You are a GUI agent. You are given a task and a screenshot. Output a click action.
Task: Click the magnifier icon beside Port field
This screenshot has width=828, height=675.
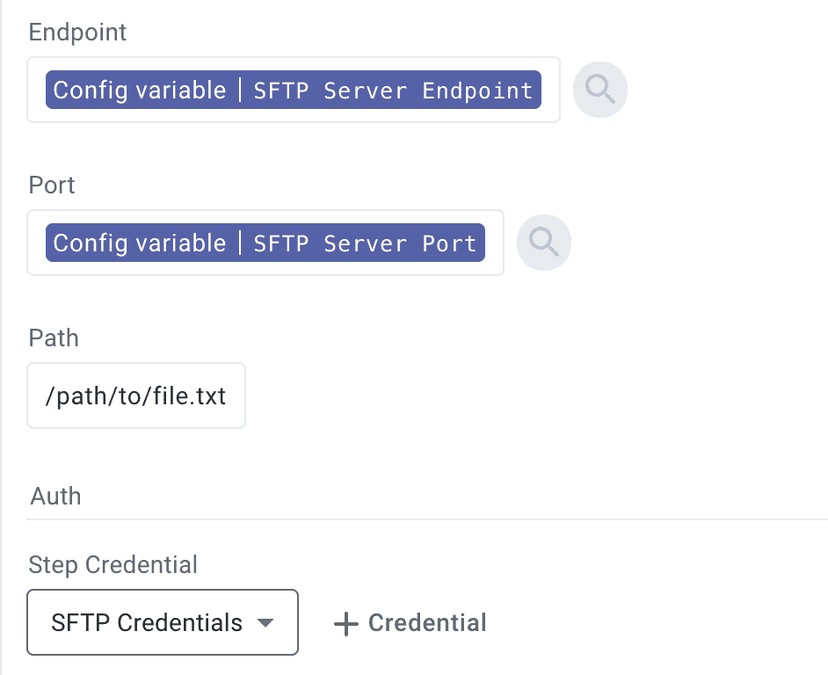pyautogui.click(x=544, y=243)
